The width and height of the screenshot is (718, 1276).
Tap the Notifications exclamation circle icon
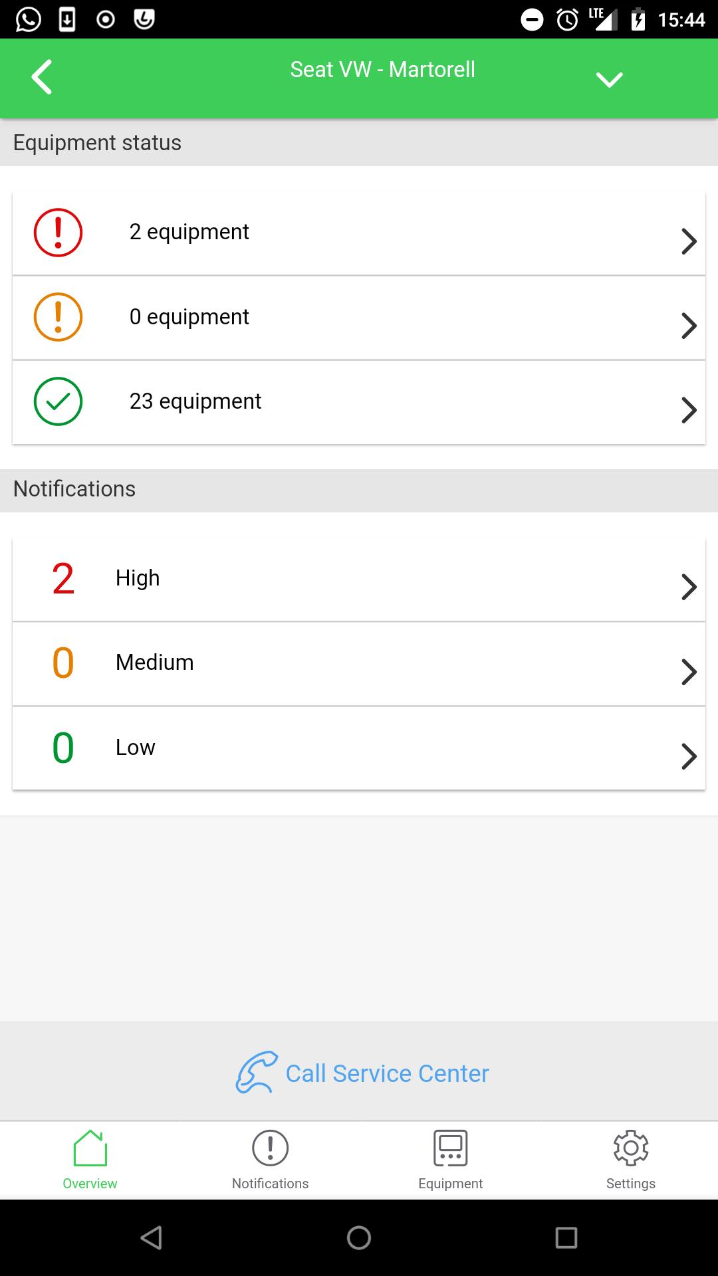point(270,1148)
